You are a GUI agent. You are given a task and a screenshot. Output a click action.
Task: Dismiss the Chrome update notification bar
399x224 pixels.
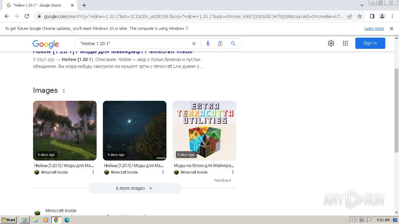[x=392, y=29]
